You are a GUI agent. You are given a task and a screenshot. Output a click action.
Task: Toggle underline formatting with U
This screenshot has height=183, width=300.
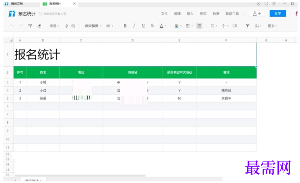point(143,26)
